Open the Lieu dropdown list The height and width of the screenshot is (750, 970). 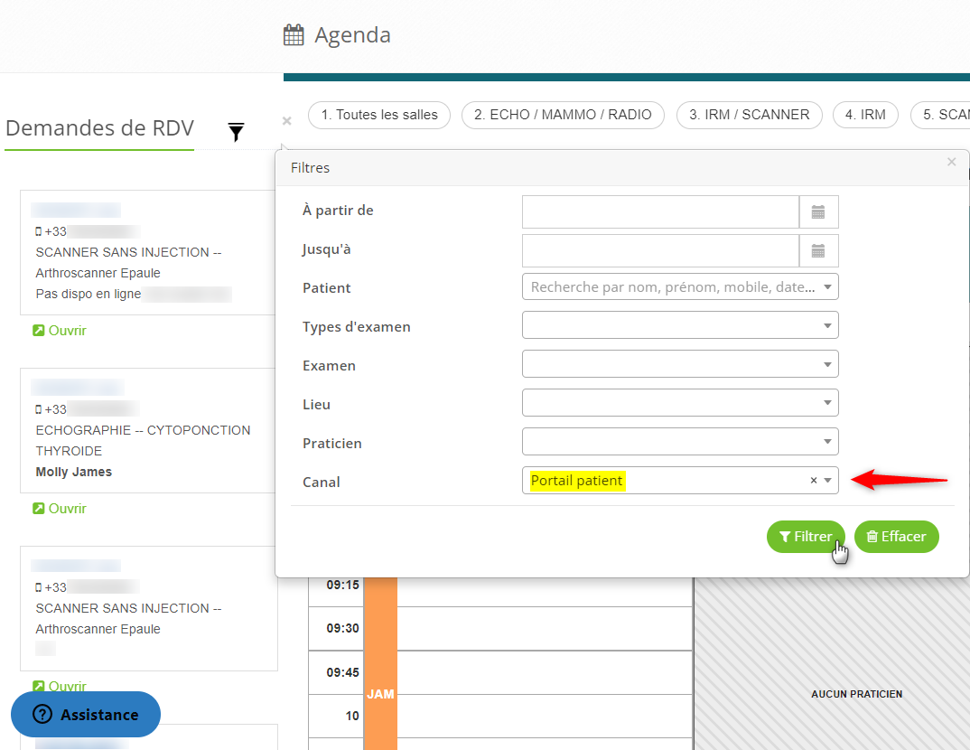826,404
